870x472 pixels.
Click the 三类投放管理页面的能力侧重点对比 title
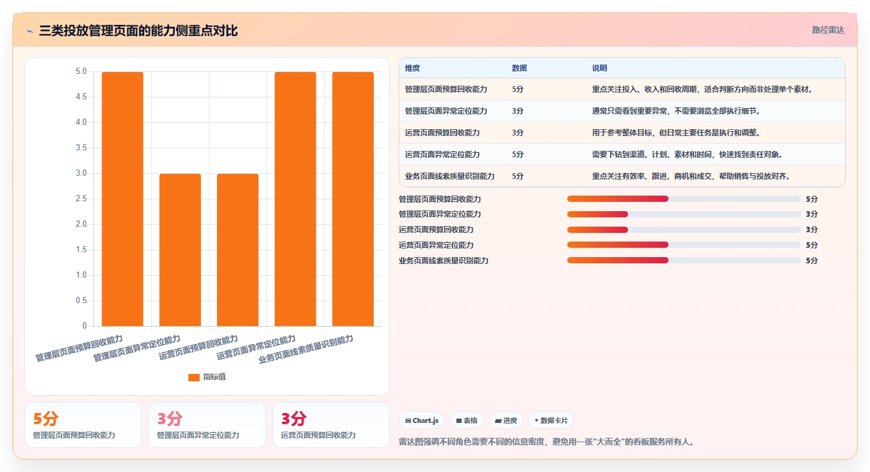coord(138,31)
